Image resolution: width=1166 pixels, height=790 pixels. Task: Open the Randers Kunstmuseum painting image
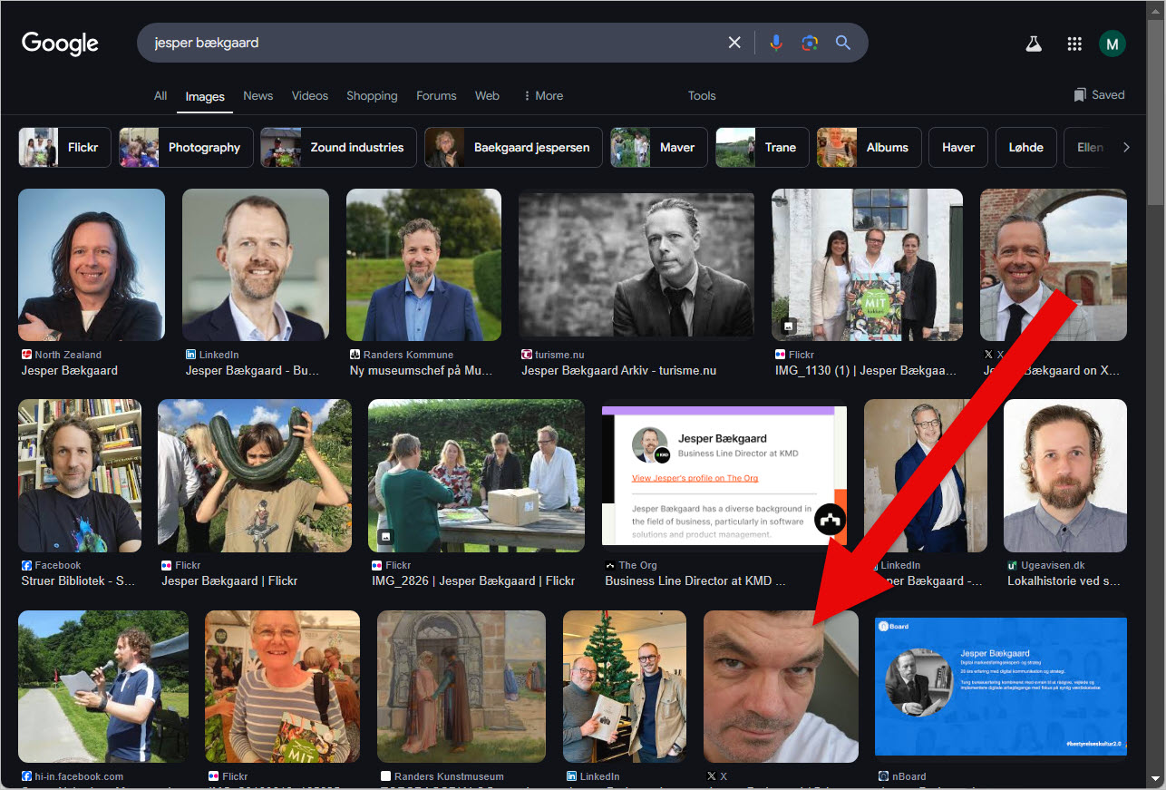462,687
